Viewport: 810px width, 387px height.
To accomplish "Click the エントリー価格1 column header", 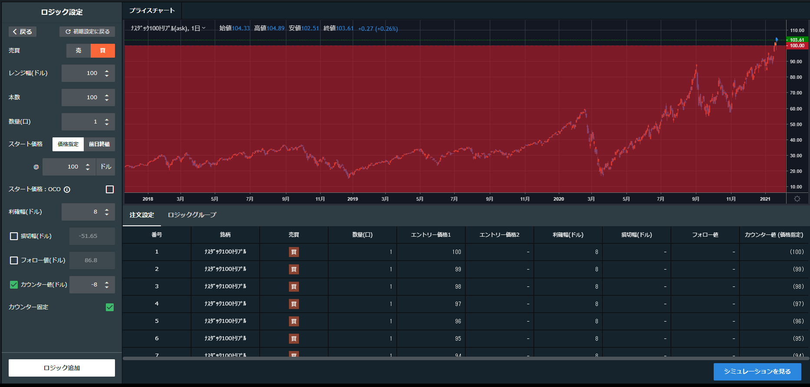I will 431,235.
